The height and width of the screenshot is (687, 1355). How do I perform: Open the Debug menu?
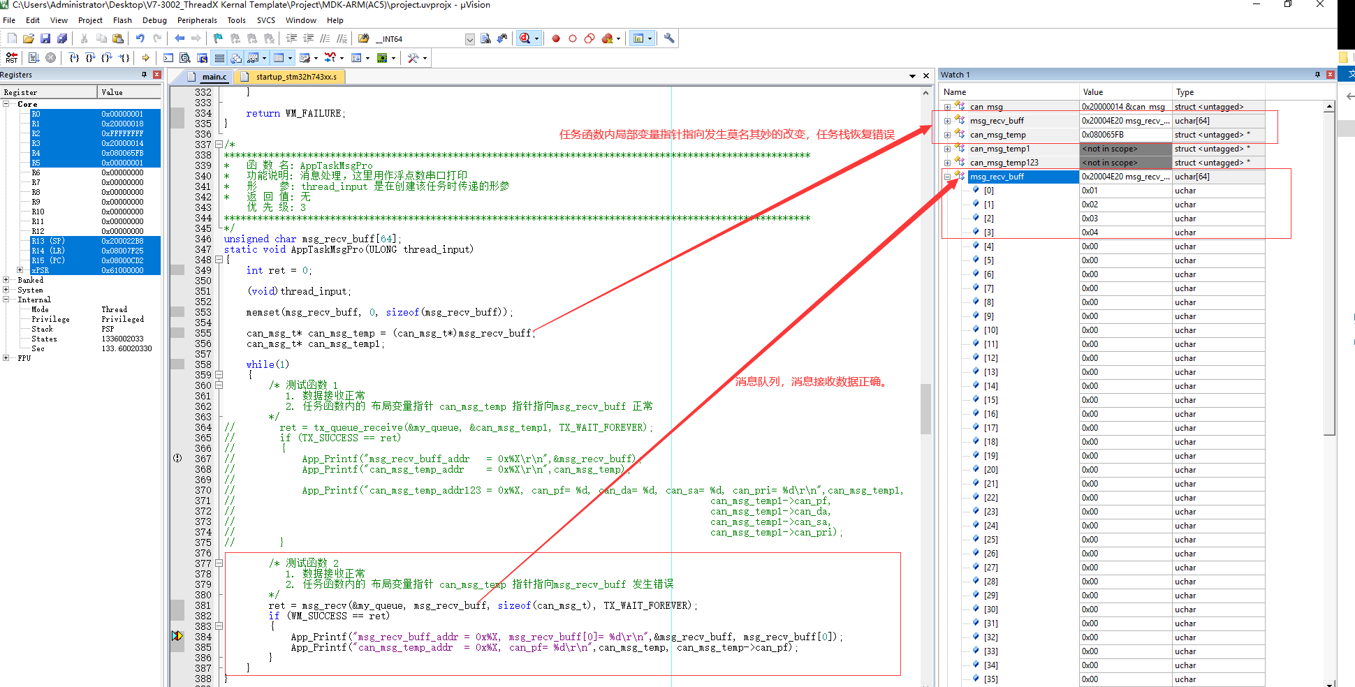pyautogui.click(x=154, y=20)
